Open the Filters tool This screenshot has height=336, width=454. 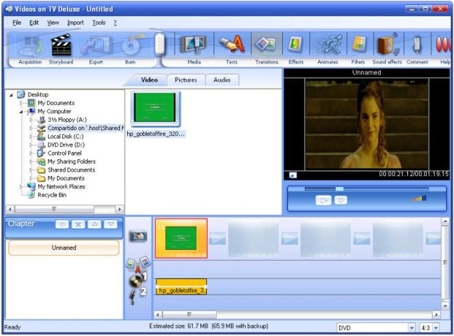[358, 49]
